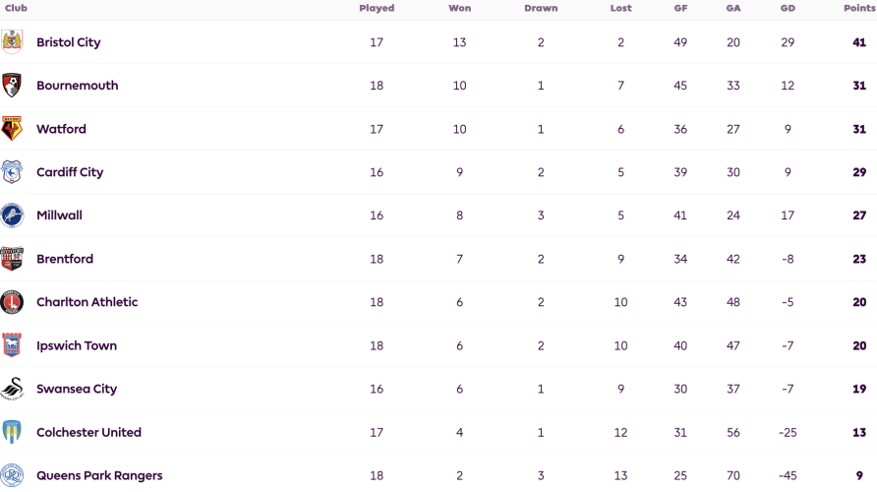This screenshot has height=492, width=877.
Task: Select the Charlton Athletic crest
Action: 12,302
